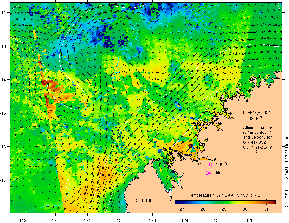
Task: Click the '04-May 09Z' caption text
Action: [x=254, y=142]
